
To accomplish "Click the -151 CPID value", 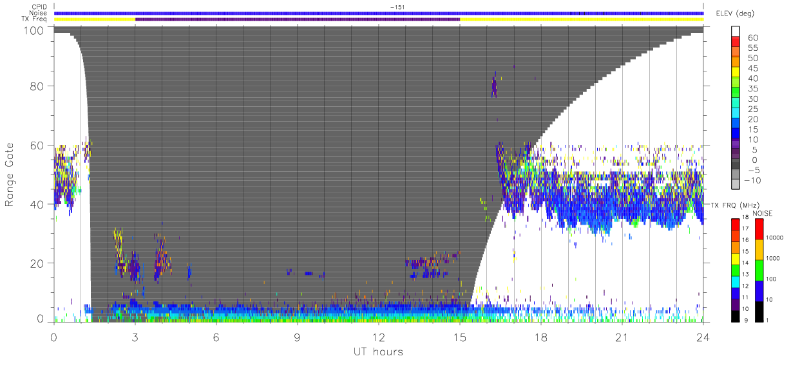I will click(397, 7).
